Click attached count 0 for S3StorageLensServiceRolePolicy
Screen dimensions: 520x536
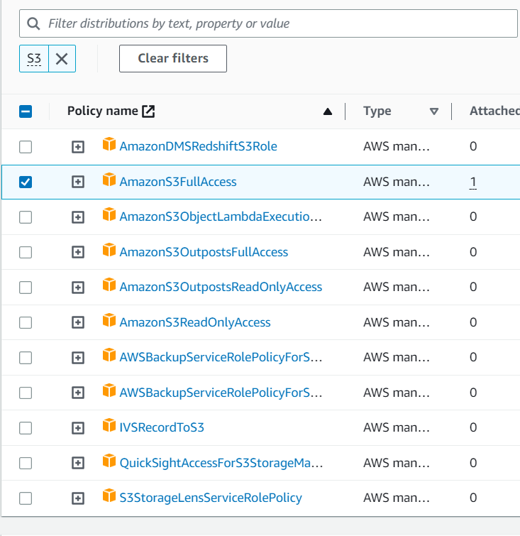[473, 498]
